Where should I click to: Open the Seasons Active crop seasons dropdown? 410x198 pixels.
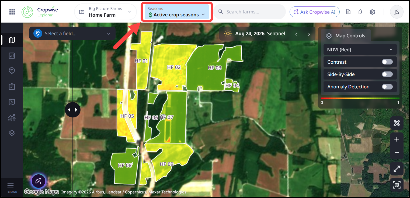pyautogui.click(x=177, y=12)
